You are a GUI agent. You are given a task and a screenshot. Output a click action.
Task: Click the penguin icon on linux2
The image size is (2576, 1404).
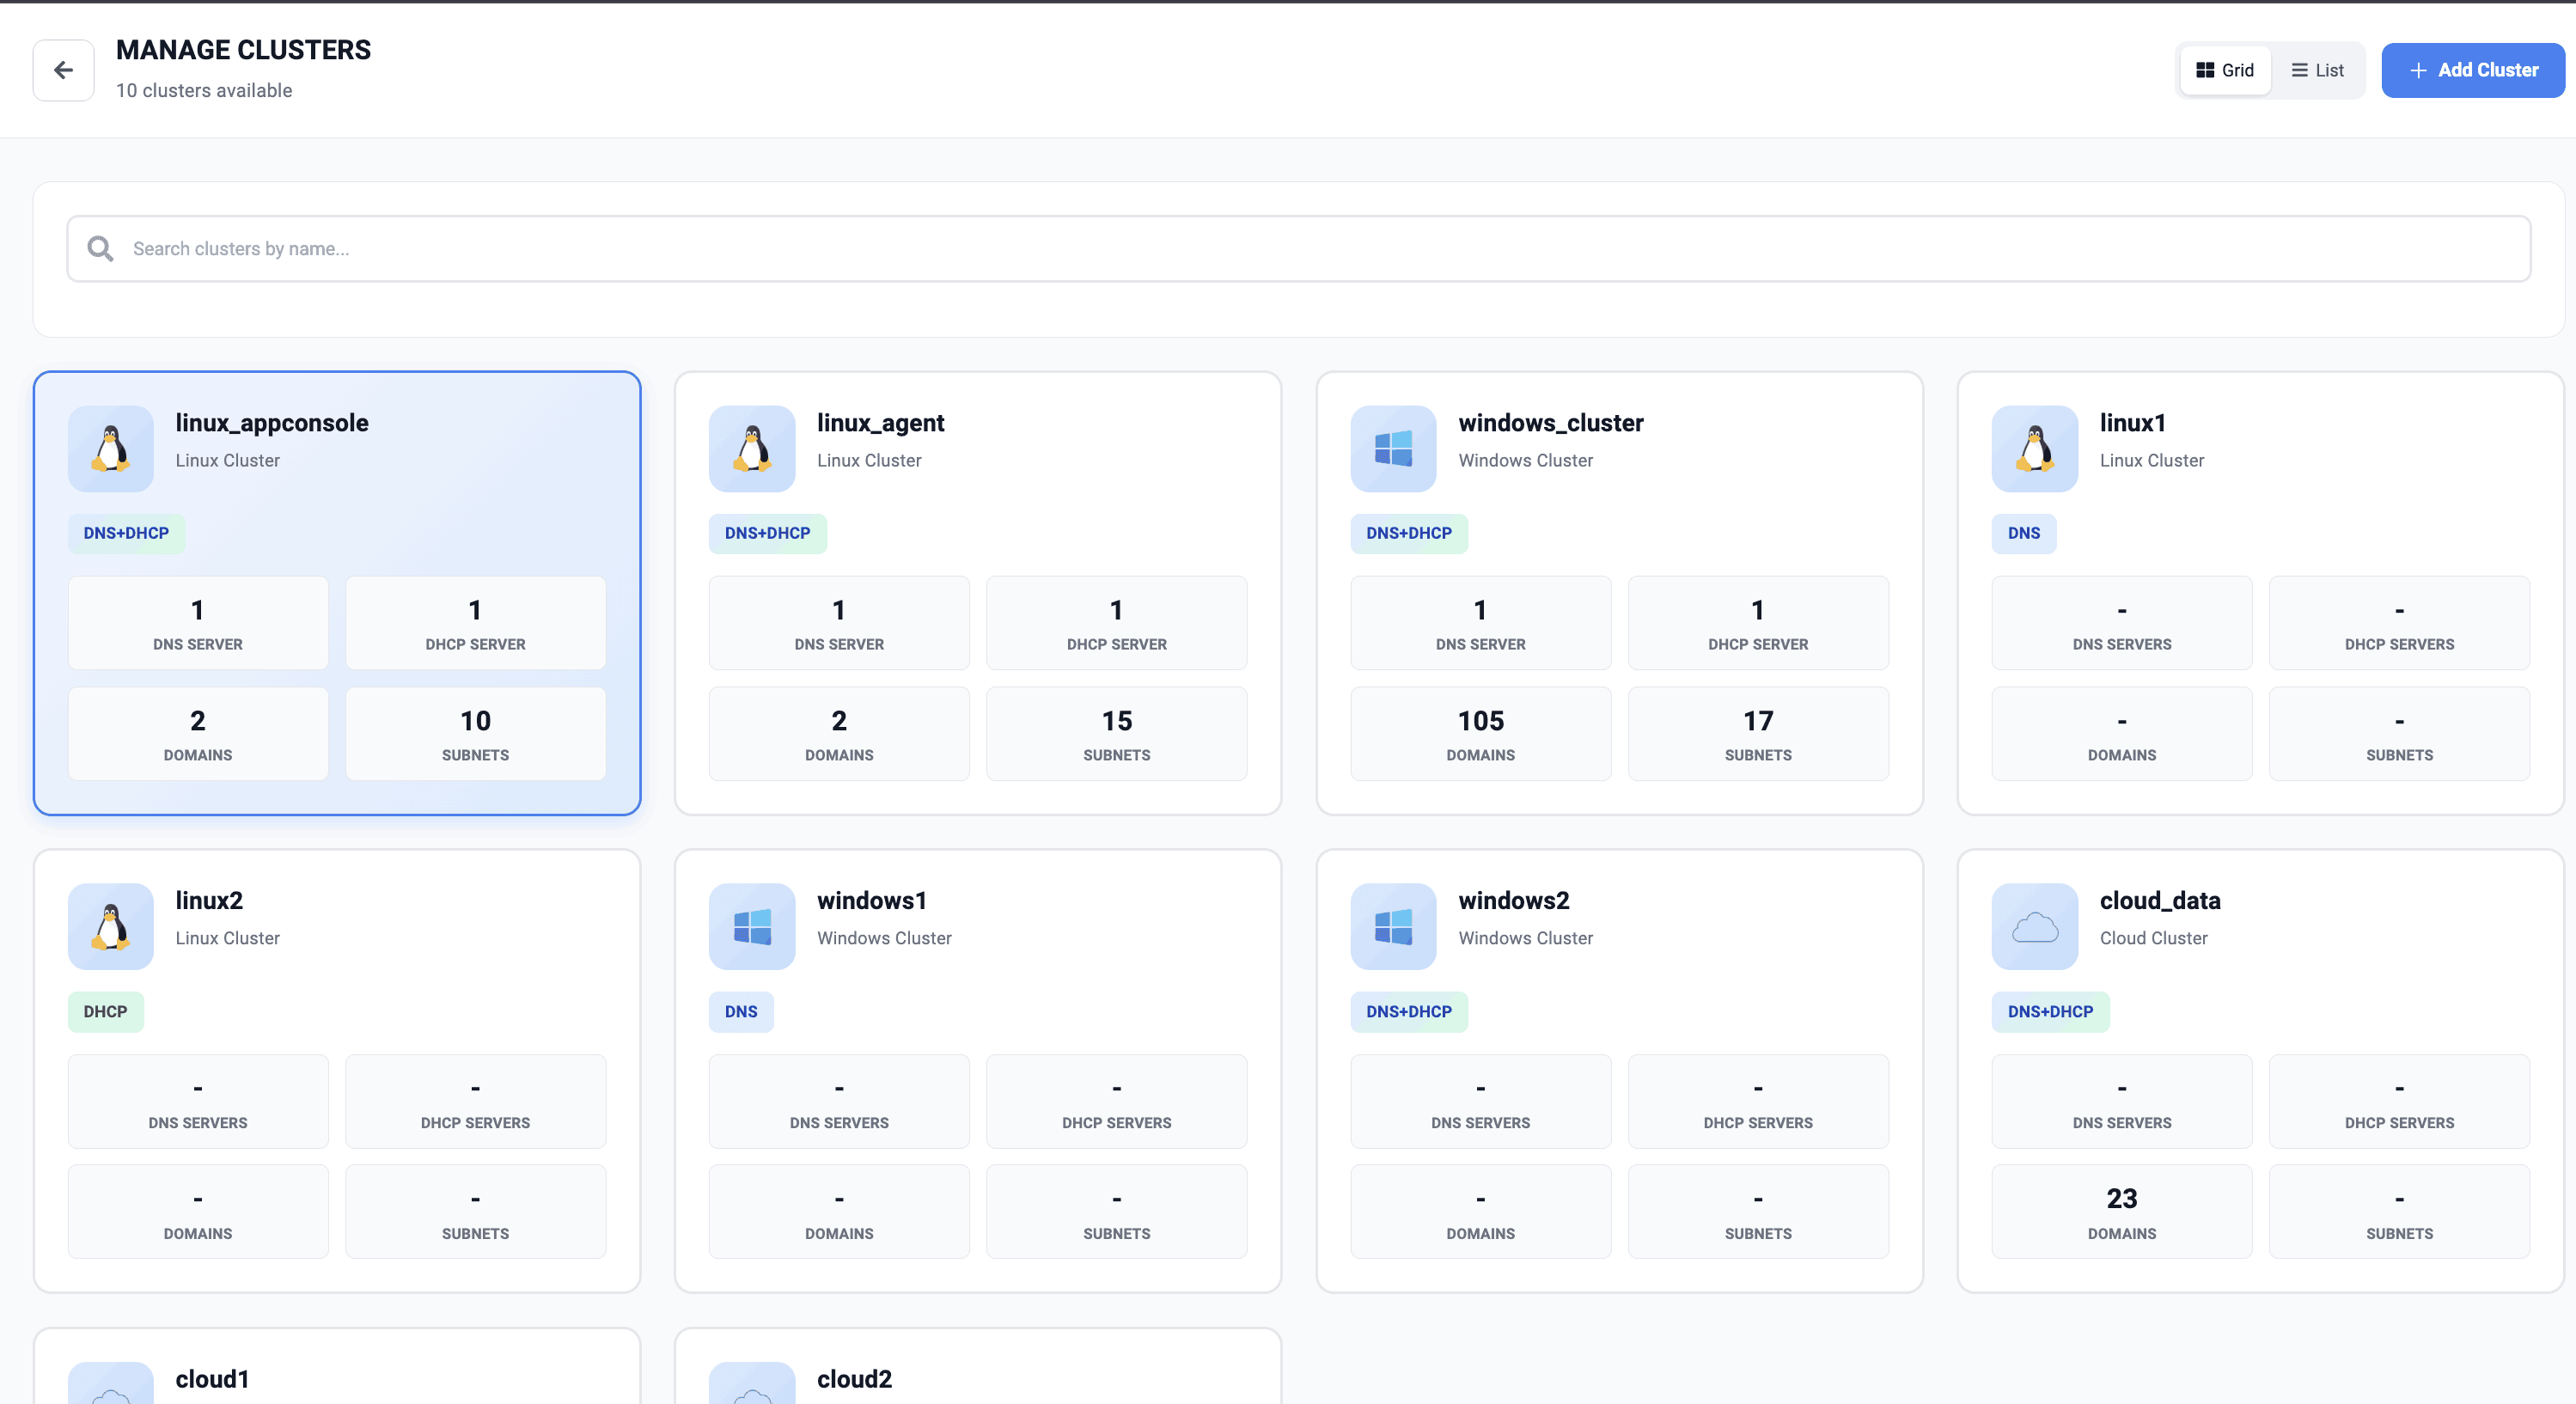[x=110, y=927]
